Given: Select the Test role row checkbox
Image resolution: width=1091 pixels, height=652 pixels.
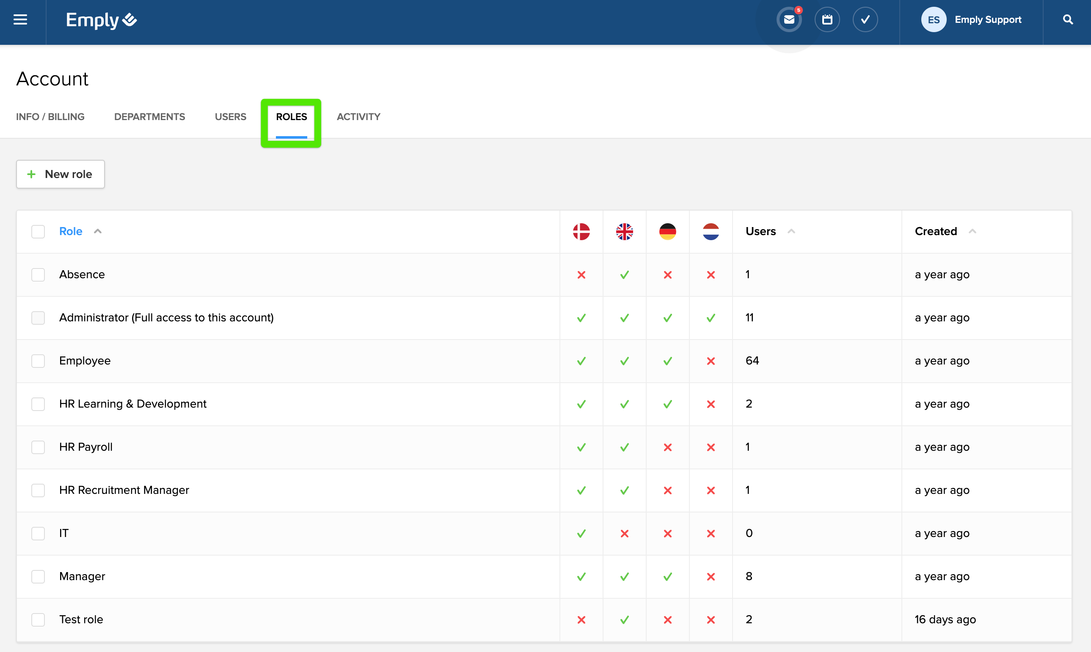Looking at the screenshot, I should pyautogui.click(x=38, y=619).
